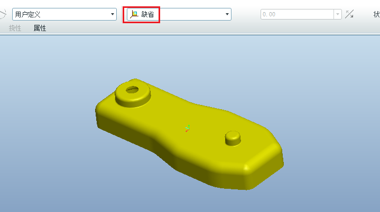Click the 0.00 offset value field
380x212 pixels.
coord(296,15)
